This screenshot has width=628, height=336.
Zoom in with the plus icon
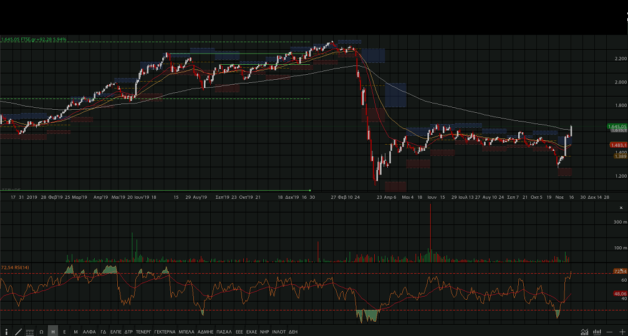pyautogui.click(x=621, y=332)
